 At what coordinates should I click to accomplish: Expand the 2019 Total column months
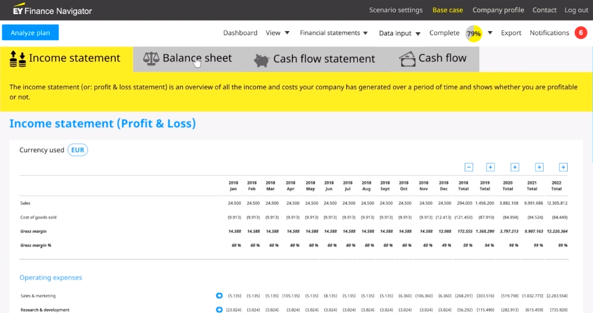click(490, 167)
